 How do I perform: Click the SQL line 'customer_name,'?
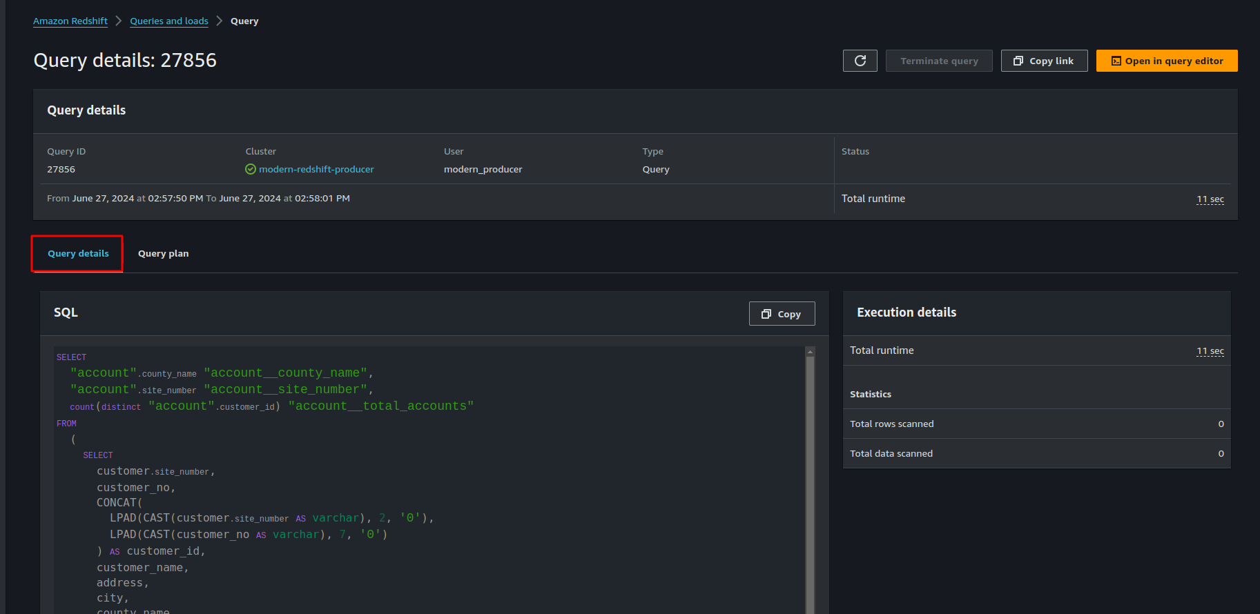[x=142, y=567]
